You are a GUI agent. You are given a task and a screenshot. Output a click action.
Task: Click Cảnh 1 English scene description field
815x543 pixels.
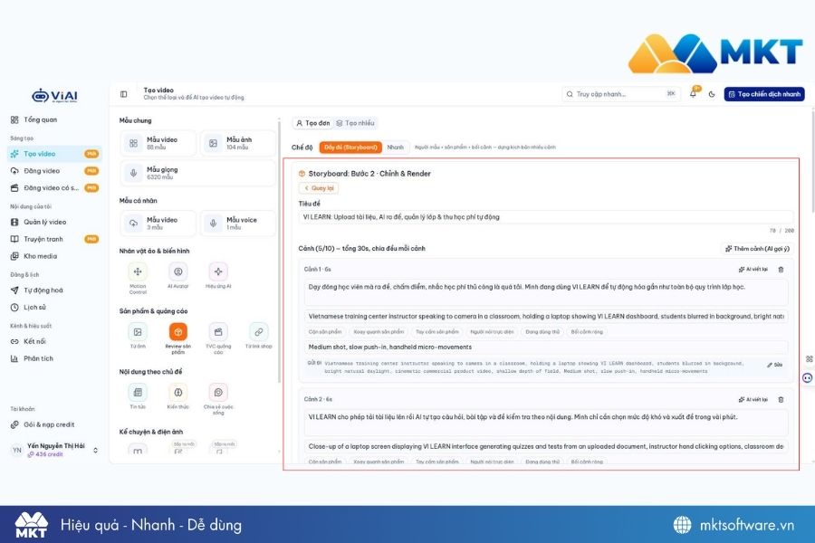[546, 317]
